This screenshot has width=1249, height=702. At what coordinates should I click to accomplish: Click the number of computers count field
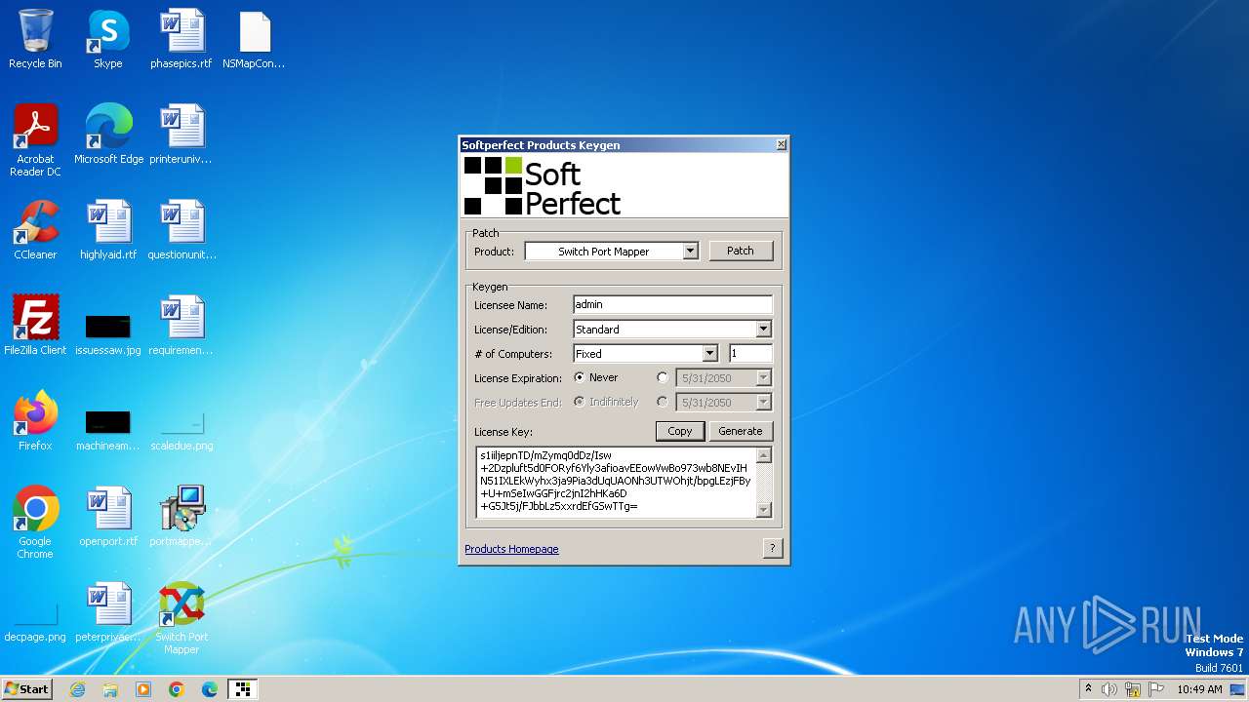click(x=750, y=354)
